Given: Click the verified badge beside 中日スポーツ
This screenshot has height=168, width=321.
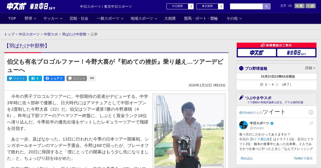Looking at the screenshot, I should [272, 123].
